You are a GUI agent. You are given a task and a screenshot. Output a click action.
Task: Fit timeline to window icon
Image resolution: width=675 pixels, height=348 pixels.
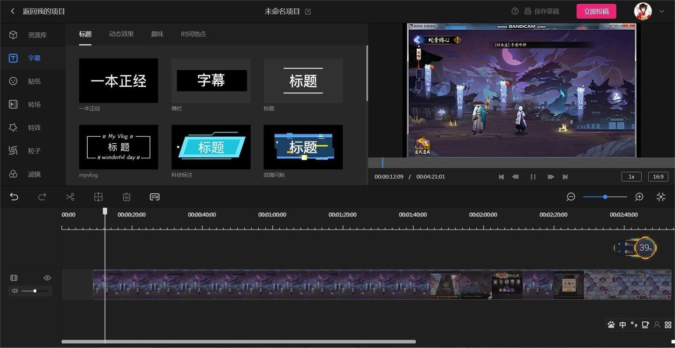point(661,197)
